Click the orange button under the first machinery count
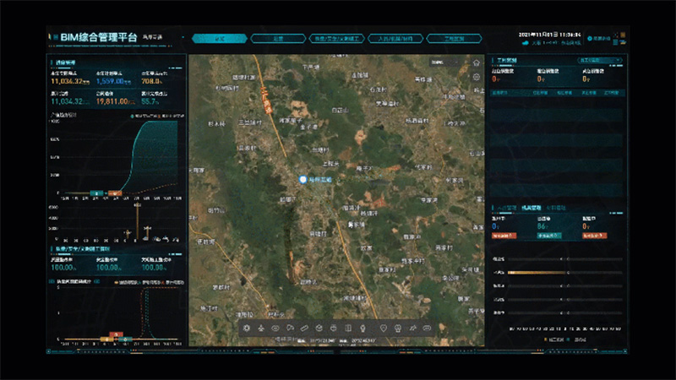This screenshot has width=676, height=380. pos(504,235)
